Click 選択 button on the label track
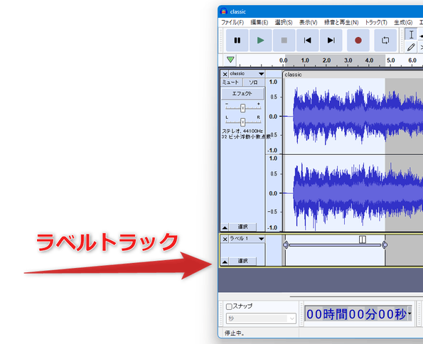 click(x=242, y=261)
